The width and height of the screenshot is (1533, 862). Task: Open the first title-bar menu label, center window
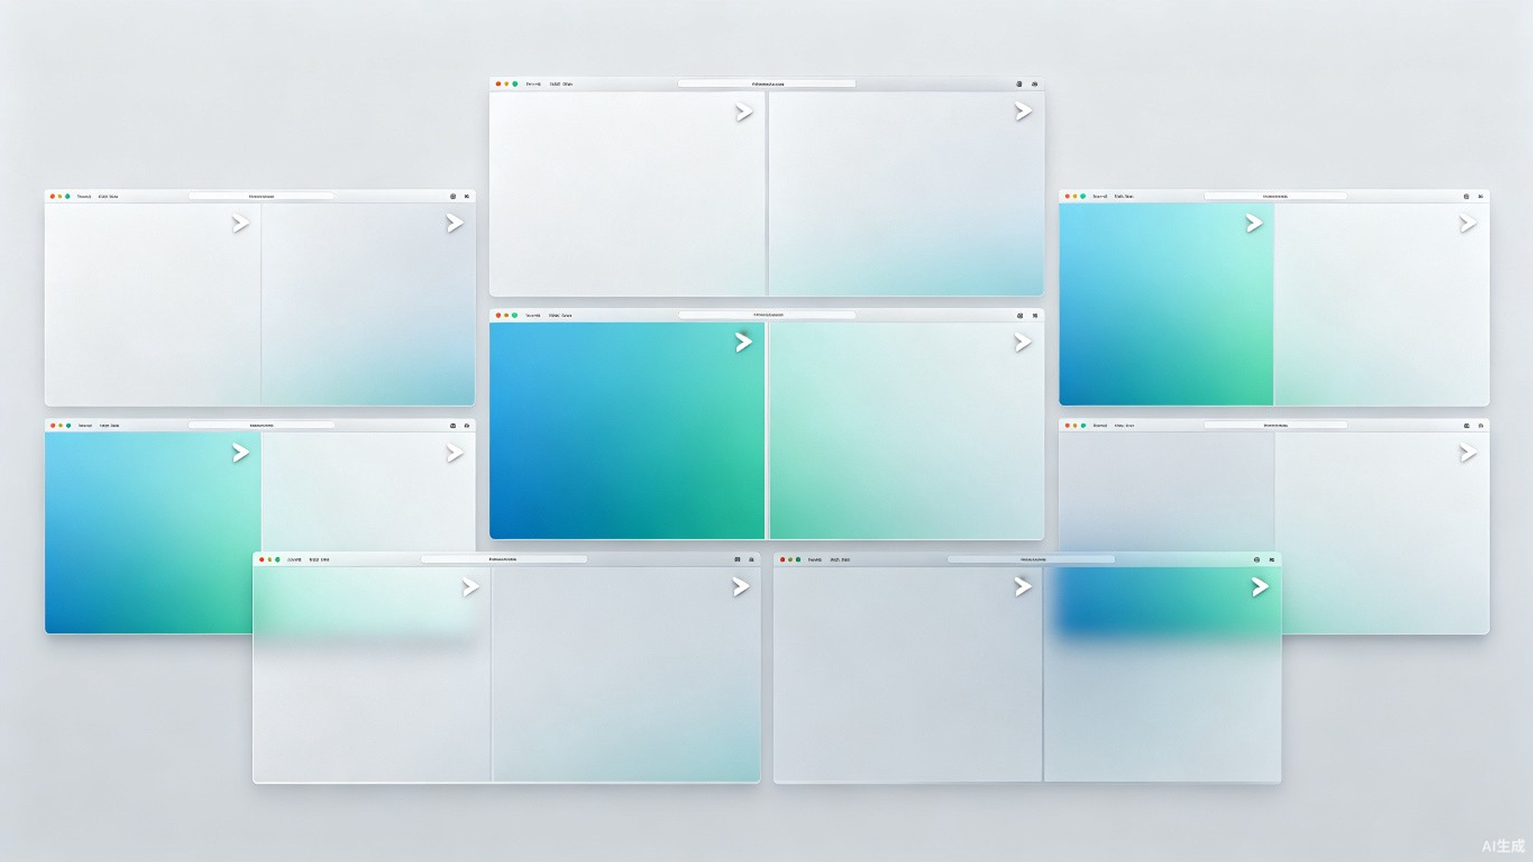pos(533,315)
